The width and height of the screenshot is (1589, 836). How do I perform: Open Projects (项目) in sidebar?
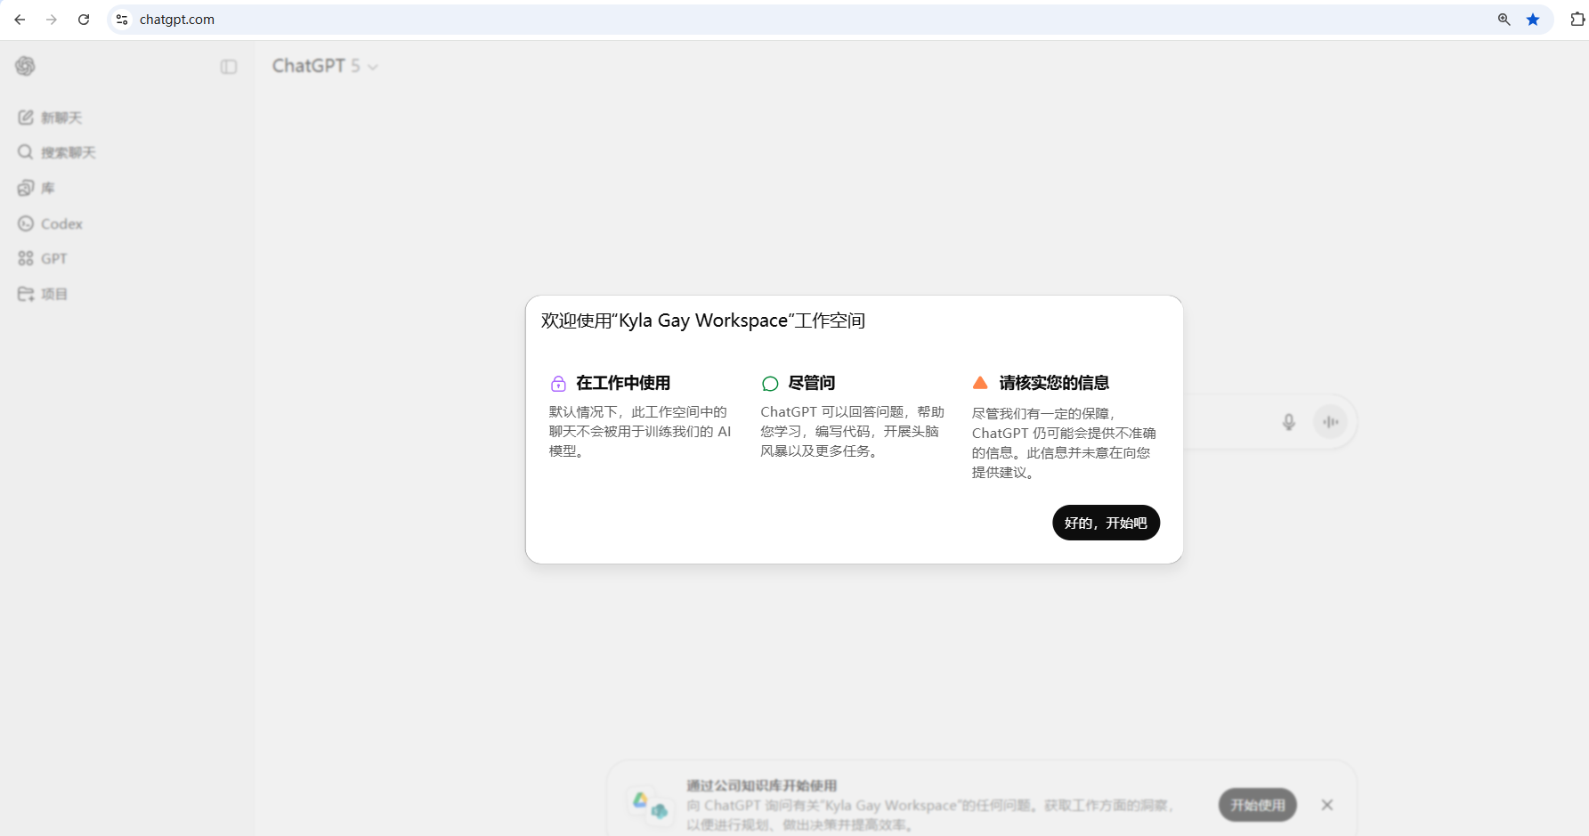[x=43, y=294]
